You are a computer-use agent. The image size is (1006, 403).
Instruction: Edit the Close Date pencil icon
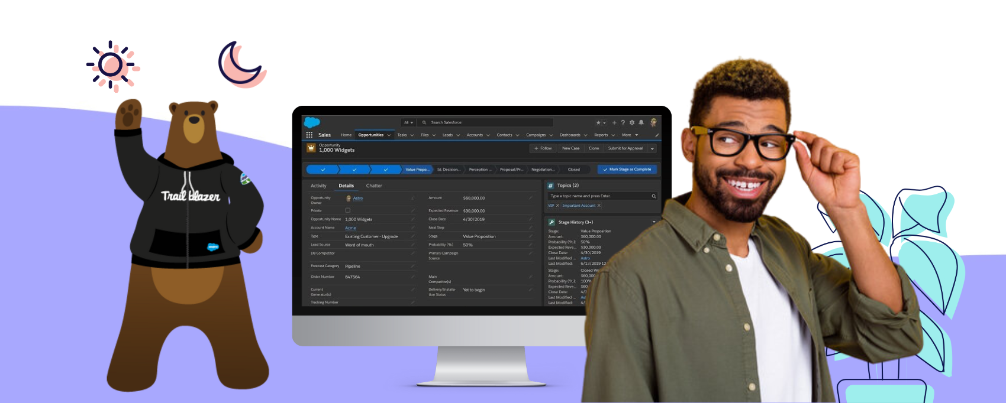(x=531, y=219)
